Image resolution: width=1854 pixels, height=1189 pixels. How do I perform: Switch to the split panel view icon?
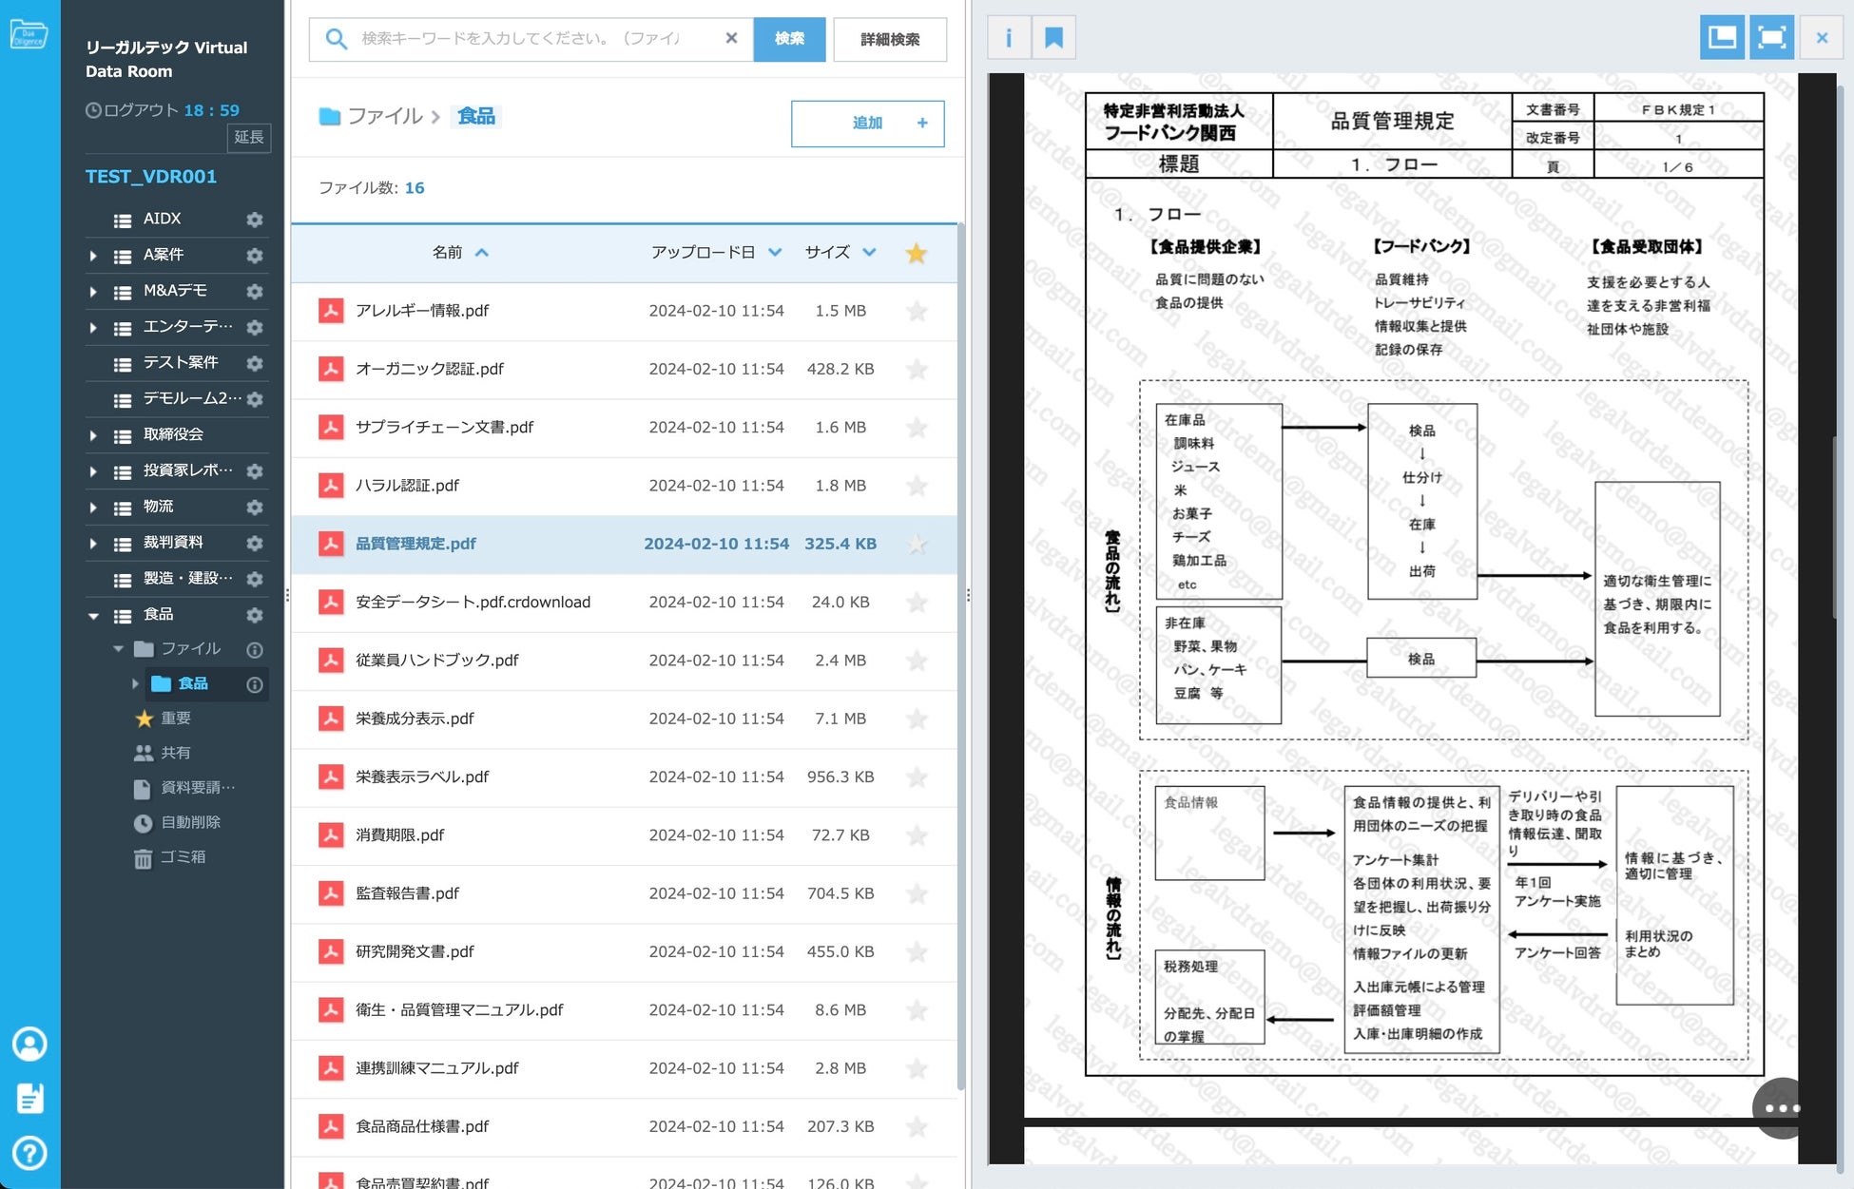(x=1722, y=38)
